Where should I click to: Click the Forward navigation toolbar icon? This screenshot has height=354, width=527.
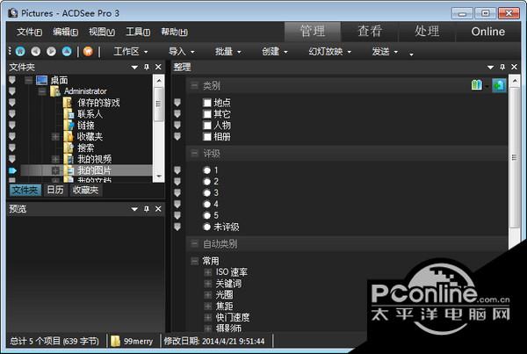pyautogui.click(x=52, y=52)
